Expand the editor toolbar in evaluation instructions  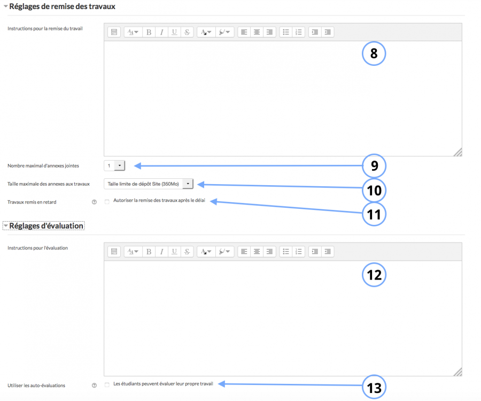pyautogui.click(x=114, y=251)
